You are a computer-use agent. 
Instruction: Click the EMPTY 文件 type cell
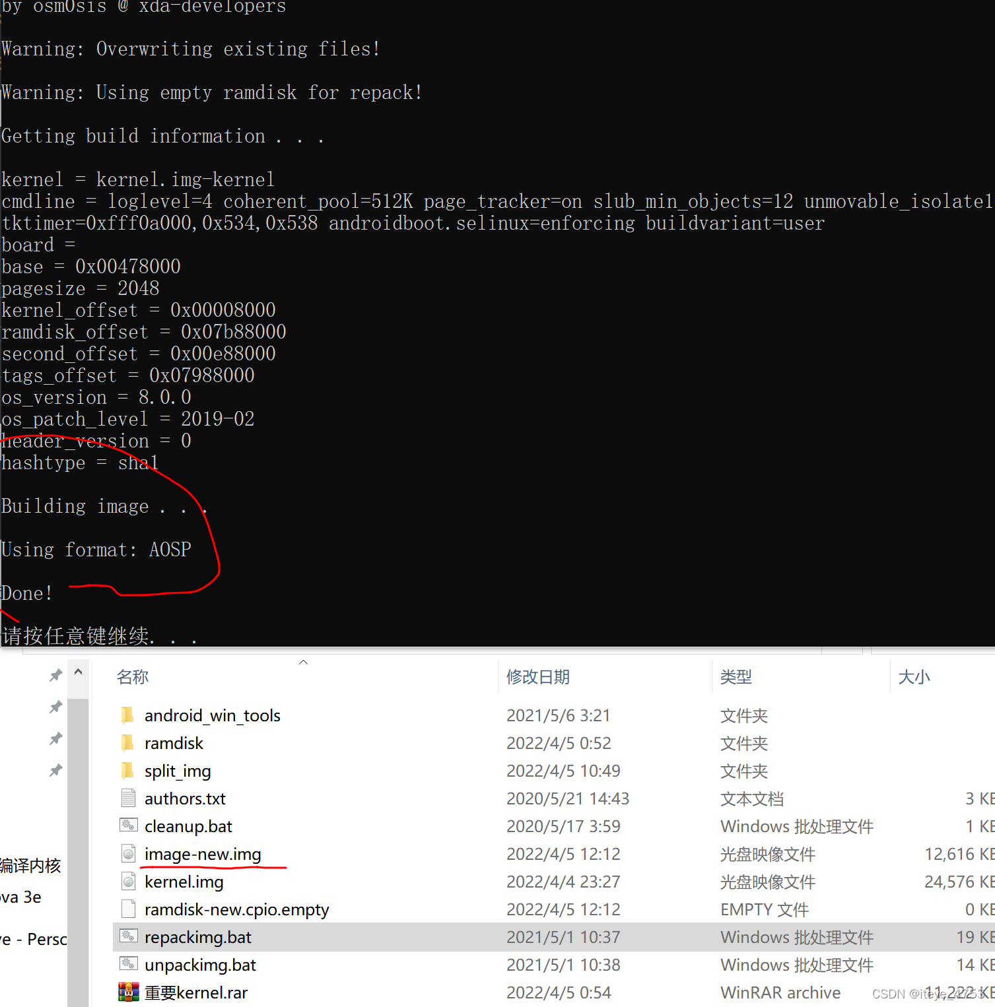pos(765,909)
